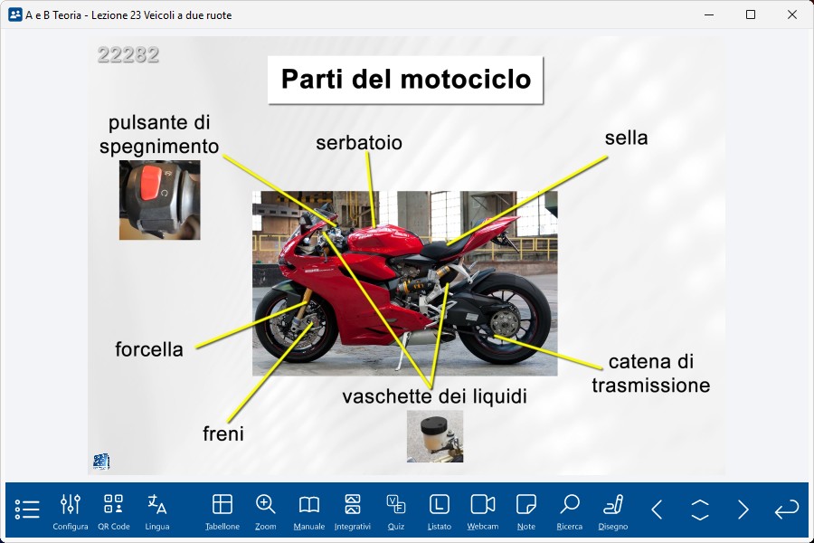Toggle the Webcam

[483, 510]
